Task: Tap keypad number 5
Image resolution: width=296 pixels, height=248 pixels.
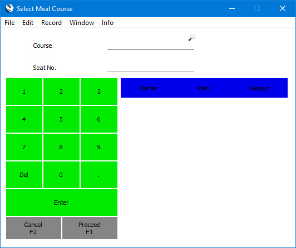Action: click(61, 119)
